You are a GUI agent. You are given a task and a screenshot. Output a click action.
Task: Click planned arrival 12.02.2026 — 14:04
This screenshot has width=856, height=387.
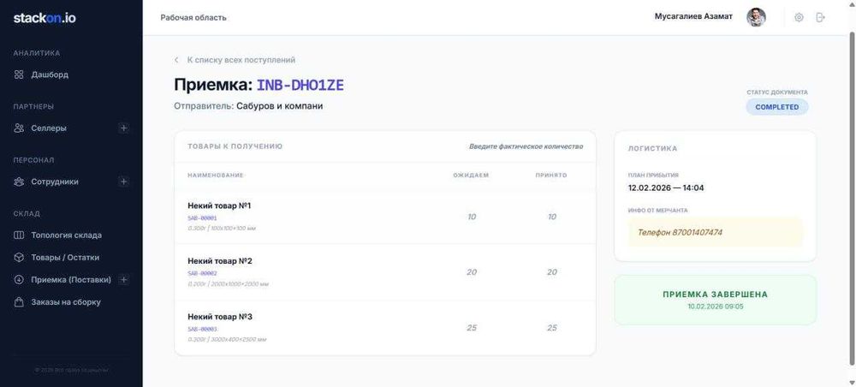tap(666, 188)
